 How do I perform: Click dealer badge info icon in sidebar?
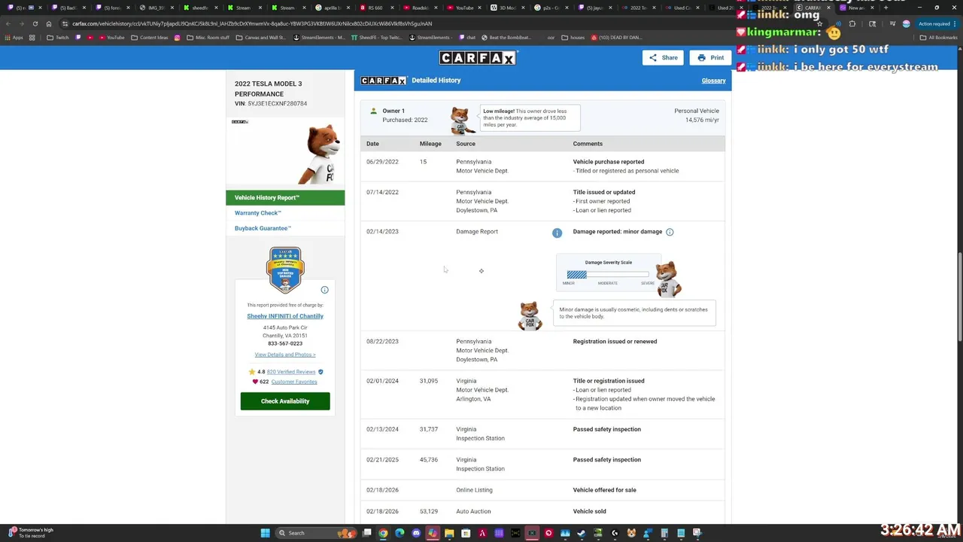point(324,290)
